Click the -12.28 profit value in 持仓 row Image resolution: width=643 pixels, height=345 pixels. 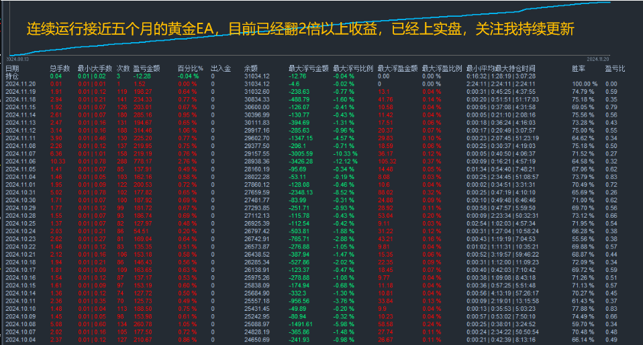pyautogui.click(x=142, y=76)
